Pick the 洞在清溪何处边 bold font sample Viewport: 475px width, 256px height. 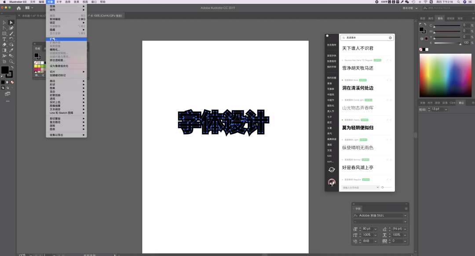(x=358, y=88)
